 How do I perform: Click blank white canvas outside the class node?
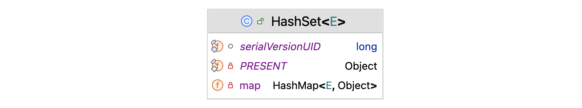click(108, 54)
